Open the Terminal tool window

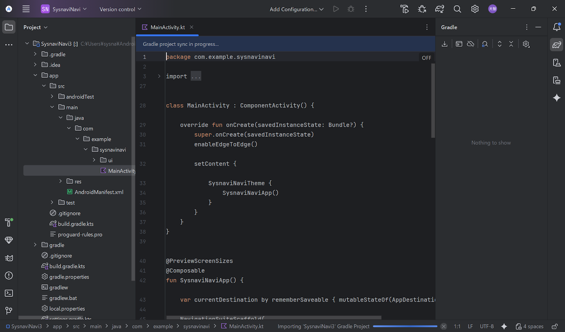coord(9,293)
